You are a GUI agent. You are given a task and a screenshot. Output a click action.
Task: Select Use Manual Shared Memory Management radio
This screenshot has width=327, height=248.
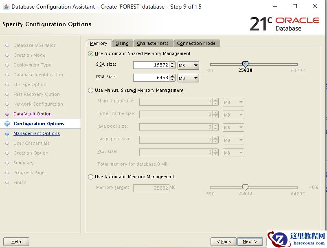90,90
